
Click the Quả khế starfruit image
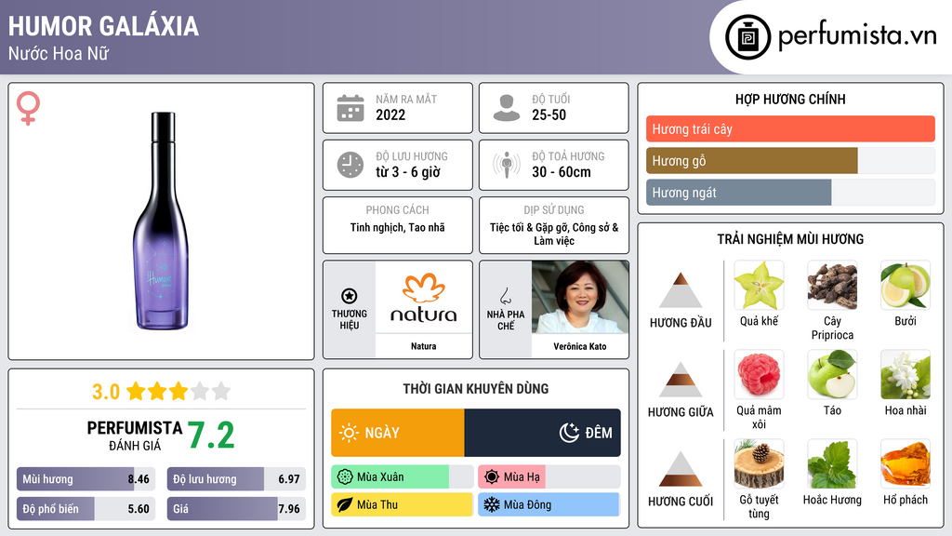click(x=759, y=285)
